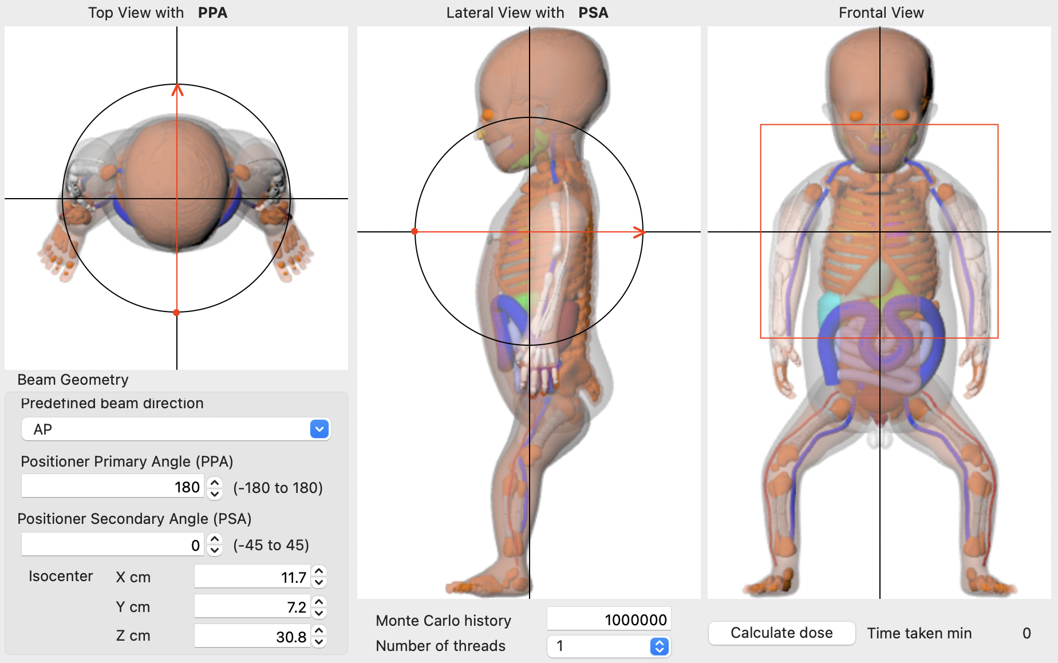Click the 'Lateral View with PSA' heading
The image size is (1058, 663).
527,13
